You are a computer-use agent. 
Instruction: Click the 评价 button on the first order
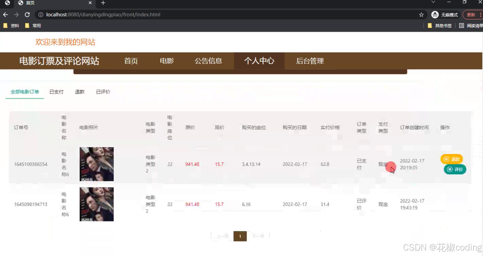(x=455, y=169)
